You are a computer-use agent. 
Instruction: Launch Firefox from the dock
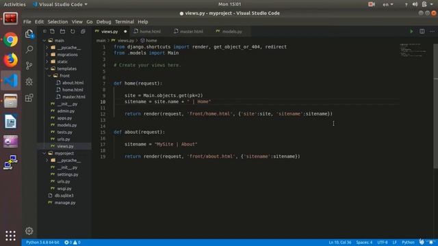point(11,60)
